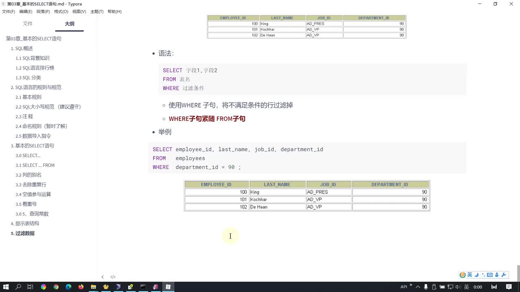
Task: Open the notification center icon
Action: coord(509,287)
